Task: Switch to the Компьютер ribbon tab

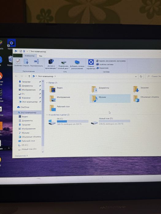Action: (29, 56)
